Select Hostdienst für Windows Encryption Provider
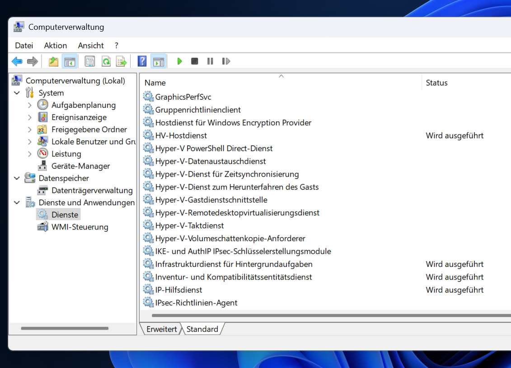 point(233,122)
